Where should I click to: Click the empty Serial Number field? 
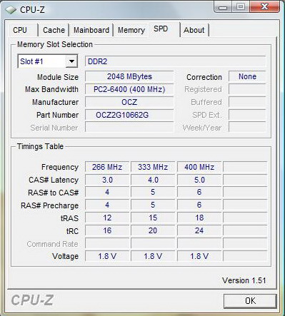click(129, 127)
